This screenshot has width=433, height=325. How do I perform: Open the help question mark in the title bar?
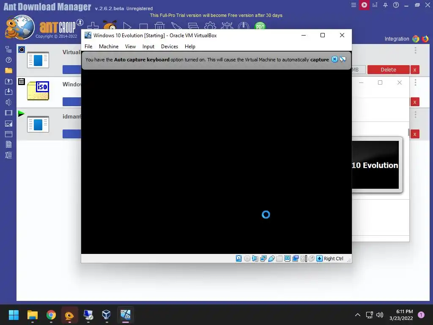(x=396, y=5)
